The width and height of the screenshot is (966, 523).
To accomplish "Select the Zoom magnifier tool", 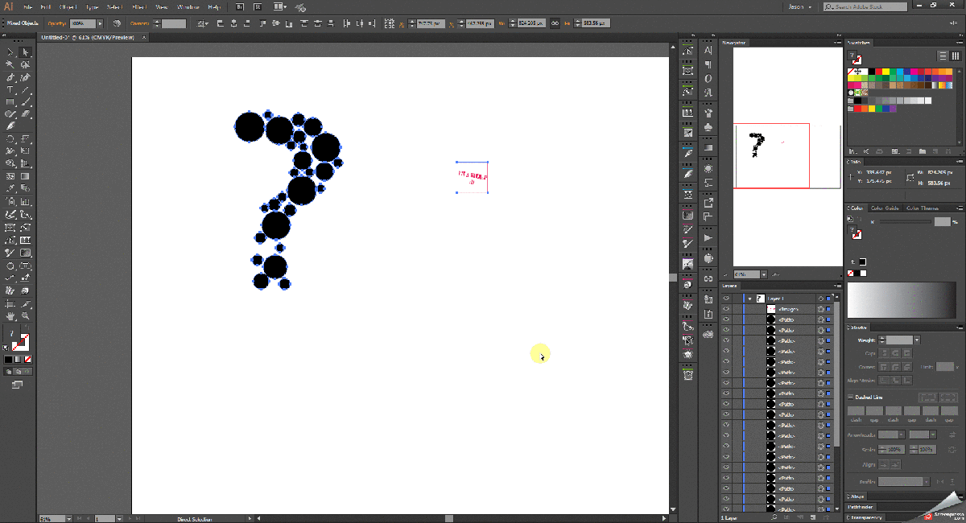I will [x=25, y=316].
